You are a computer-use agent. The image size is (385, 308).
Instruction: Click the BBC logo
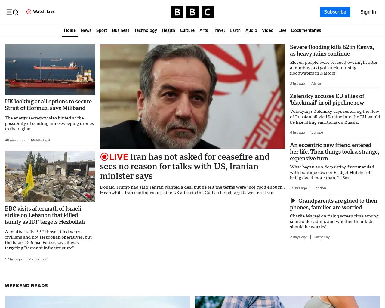coord(192,12)
